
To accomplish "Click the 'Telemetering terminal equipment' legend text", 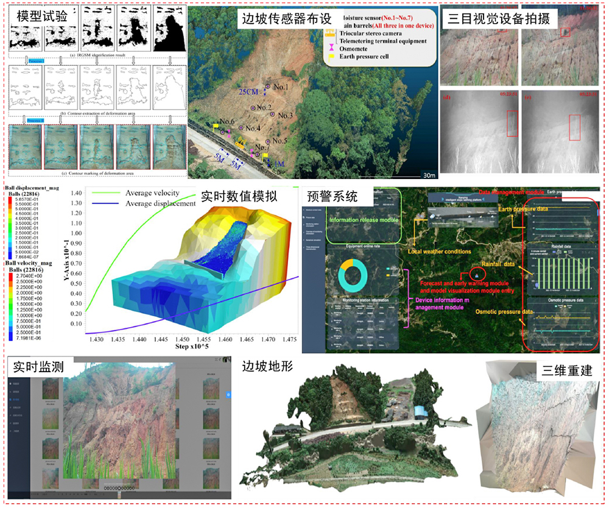I will pos(383,41).
